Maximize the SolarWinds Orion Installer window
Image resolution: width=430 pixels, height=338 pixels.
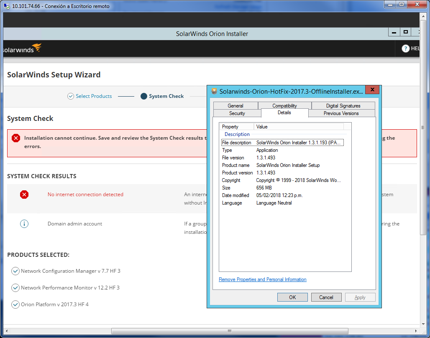[406, 32]
